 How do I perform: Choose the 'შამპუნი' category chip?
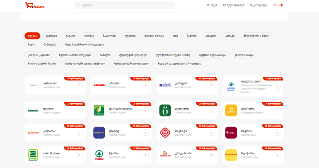(x=105, y=55)
